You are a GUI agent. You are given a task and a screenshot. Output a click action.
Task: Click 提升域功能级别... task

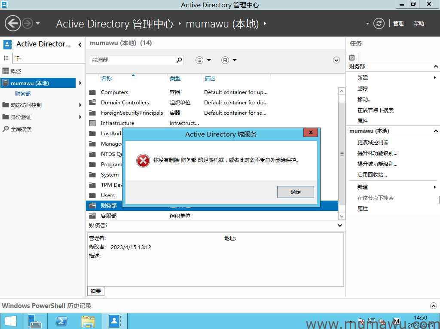(x=377, y=164)
